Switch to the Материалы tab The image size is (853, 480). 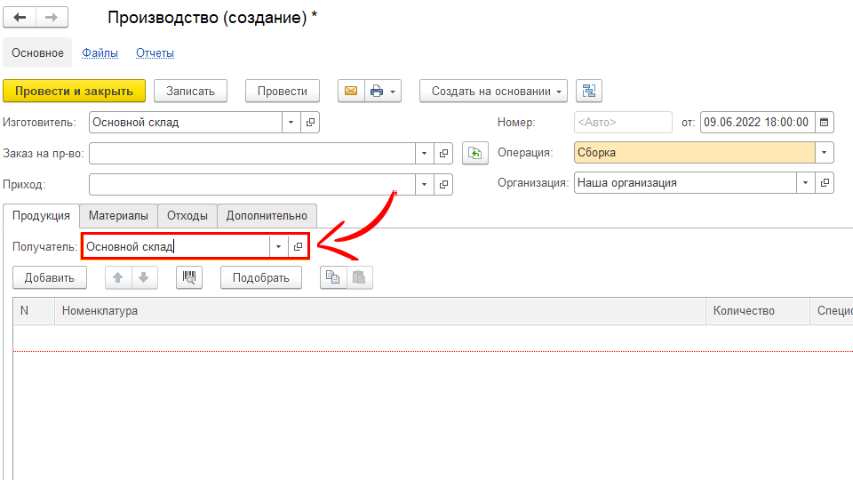pyautogui.click(x=118, y=216)
